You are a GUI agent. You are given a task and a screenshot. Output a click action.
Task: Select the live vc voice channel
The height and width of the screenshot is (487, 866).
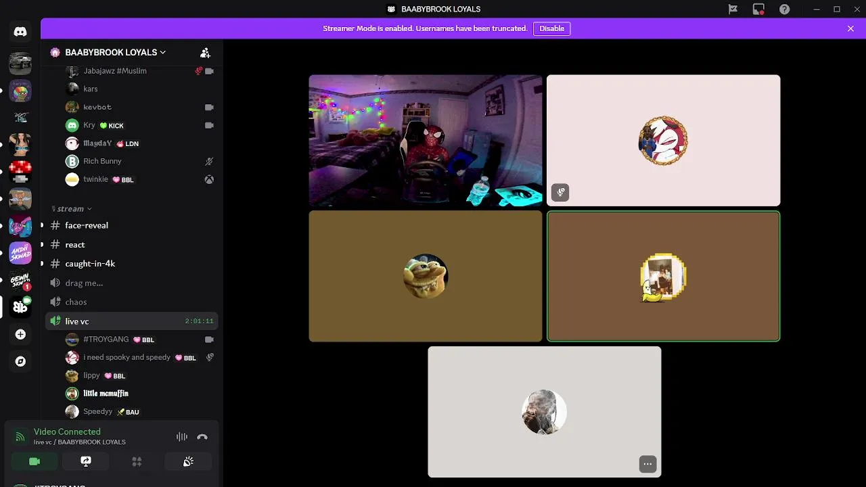[132, 321]
